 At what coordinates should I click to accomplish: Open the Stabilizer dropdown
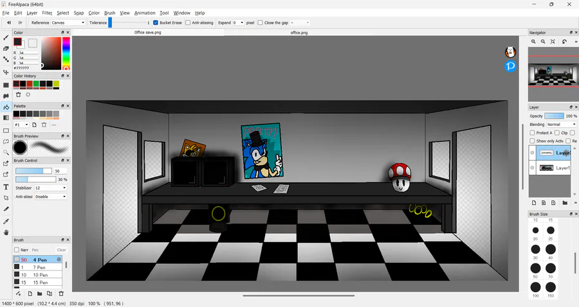click(51, 188)
